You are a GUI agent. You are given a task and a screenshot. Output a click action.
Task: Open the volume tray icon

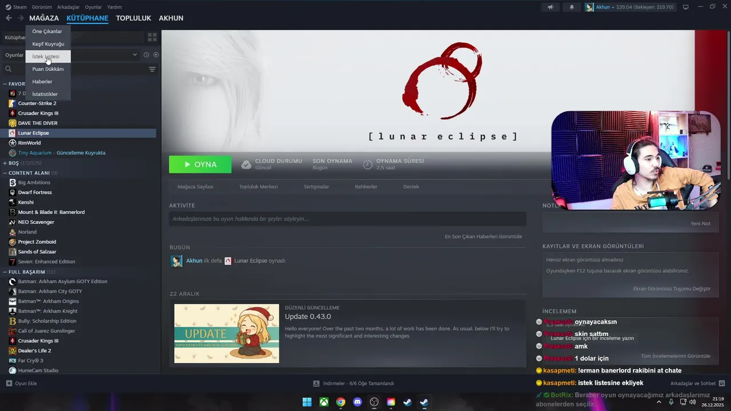[x=693, y=402]
